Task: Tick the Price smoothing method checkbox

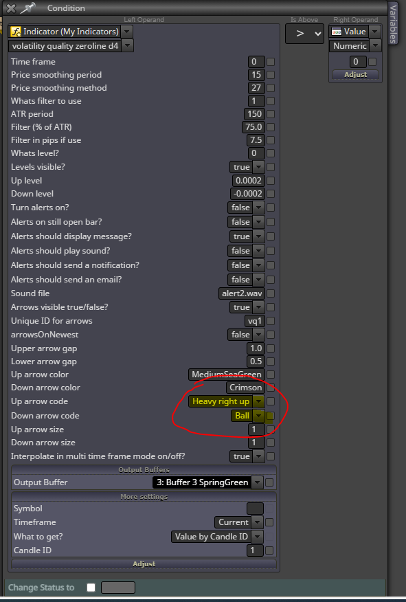Action: click(x=271, y=88)
